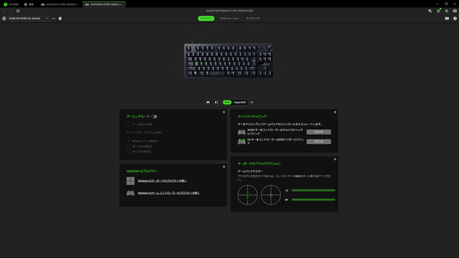The image size is (459, 258).
Task: Open the settings gear in top-right corner
Action: click(x=446, y=11)
